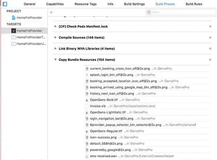The image size is (217, 160).
Task: Expand the Check Pods Manifest.lock phase
Action: click(x=55, y=26)
